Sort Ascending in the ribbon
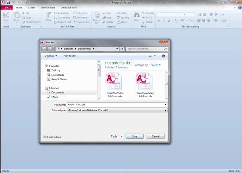The height and width of the screenshot is (173, 242). pyautogui.click(x=61, y=13)
